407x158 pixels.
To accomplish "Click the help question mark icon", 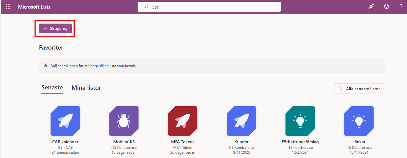I will tap(401, 7).
